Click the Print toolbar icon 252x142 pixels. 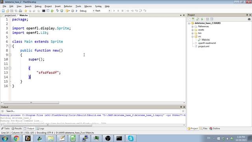pos(20,11)
